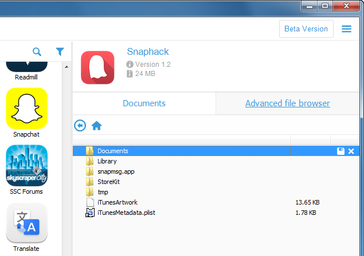Save the Documents folder with disk icon

pos(340,151)
